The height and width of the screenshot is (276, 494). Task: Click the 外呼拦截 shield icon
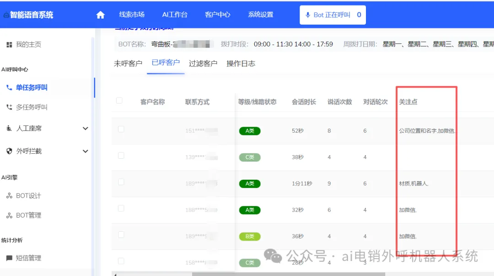[10, 151]
